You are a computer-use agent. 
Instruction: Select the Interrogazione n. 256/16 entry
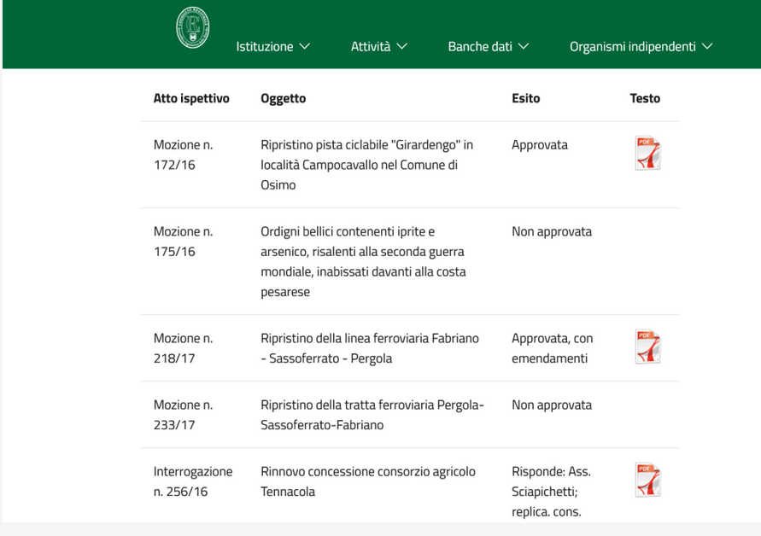tap(192, 481)
